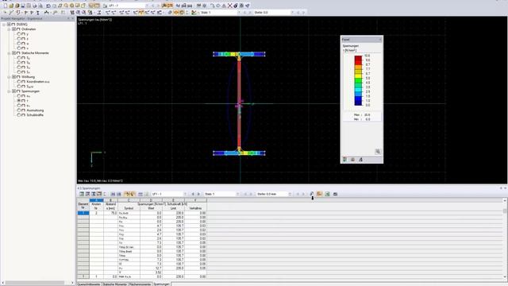Pin the Projekt-Navigator panel

(68, 19)
